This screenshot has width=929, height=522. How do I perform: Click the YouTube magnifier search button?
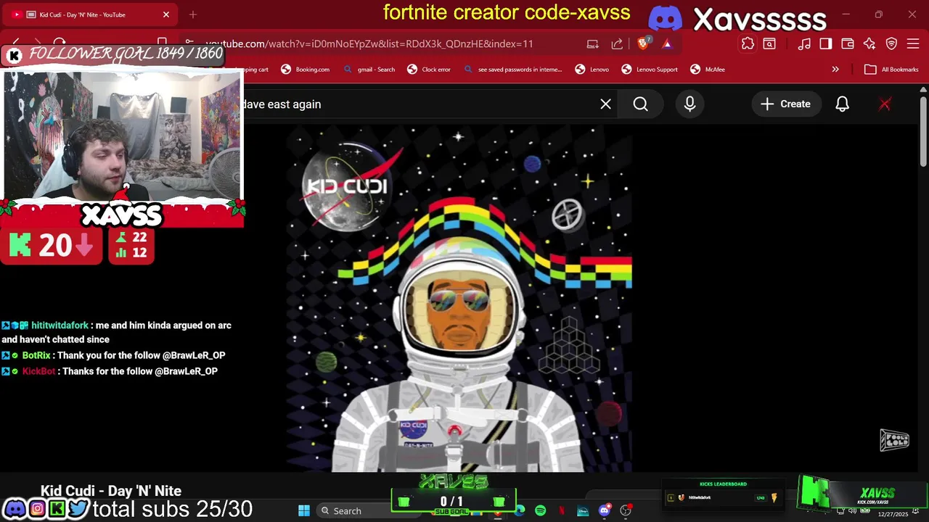click(641, 104)
